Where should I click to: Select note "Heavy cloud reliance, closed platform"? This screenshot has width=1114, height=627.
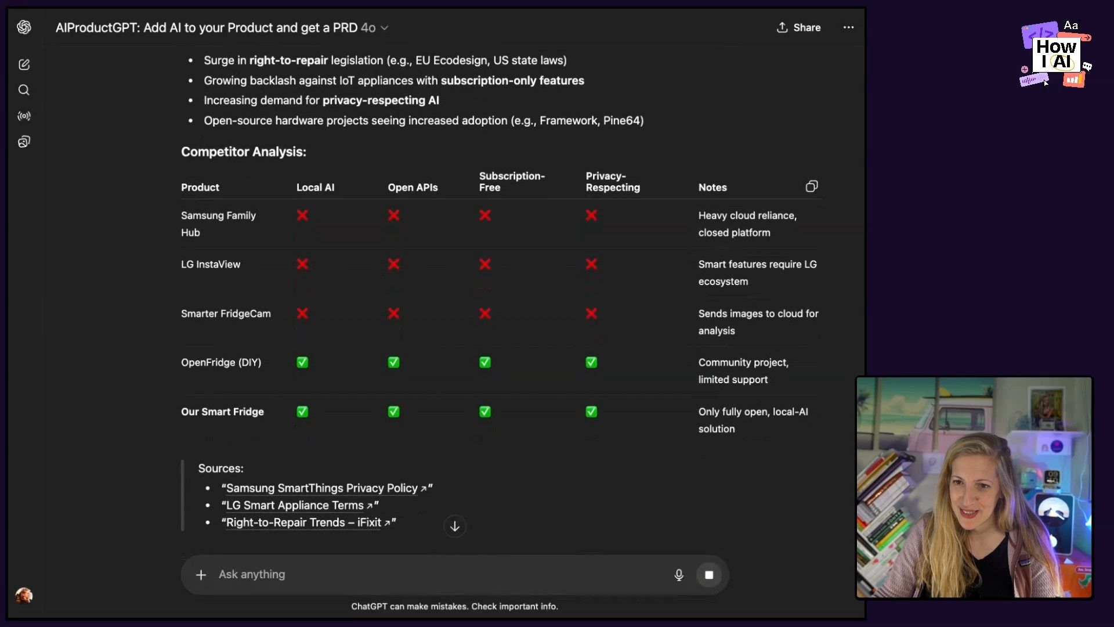coord(747,224)
